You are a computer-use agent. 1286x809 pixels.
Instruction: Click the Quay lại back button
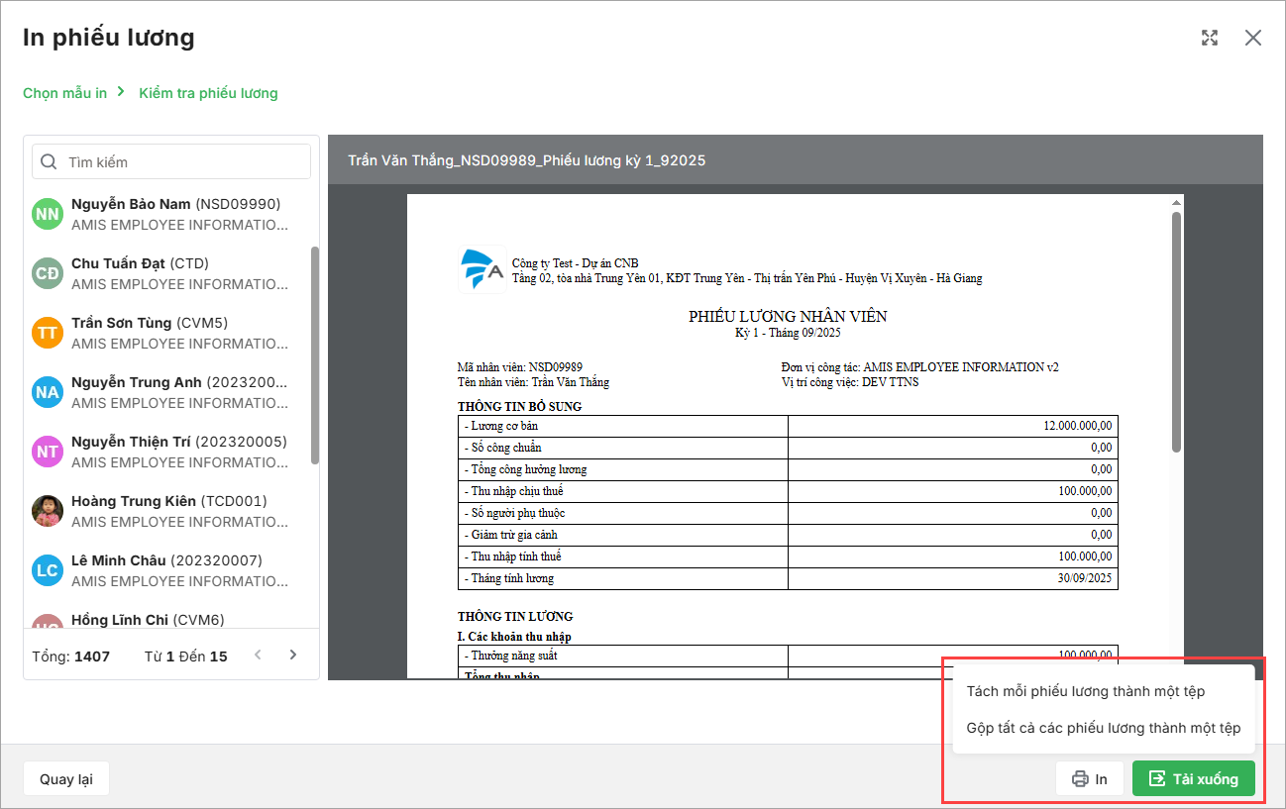pos(66,779)
